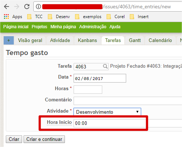Open the Apps grid shortcut
This screenshot has height=147, width=182.
(13, 17)
